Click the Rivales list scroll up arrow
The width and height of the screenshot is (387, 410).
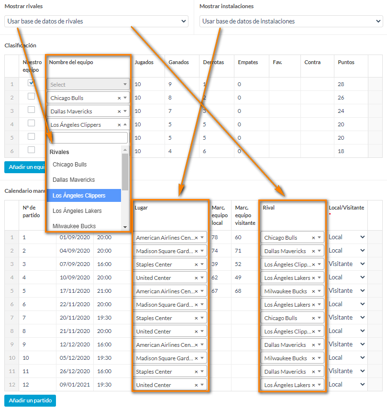click(x=125, y=150)
